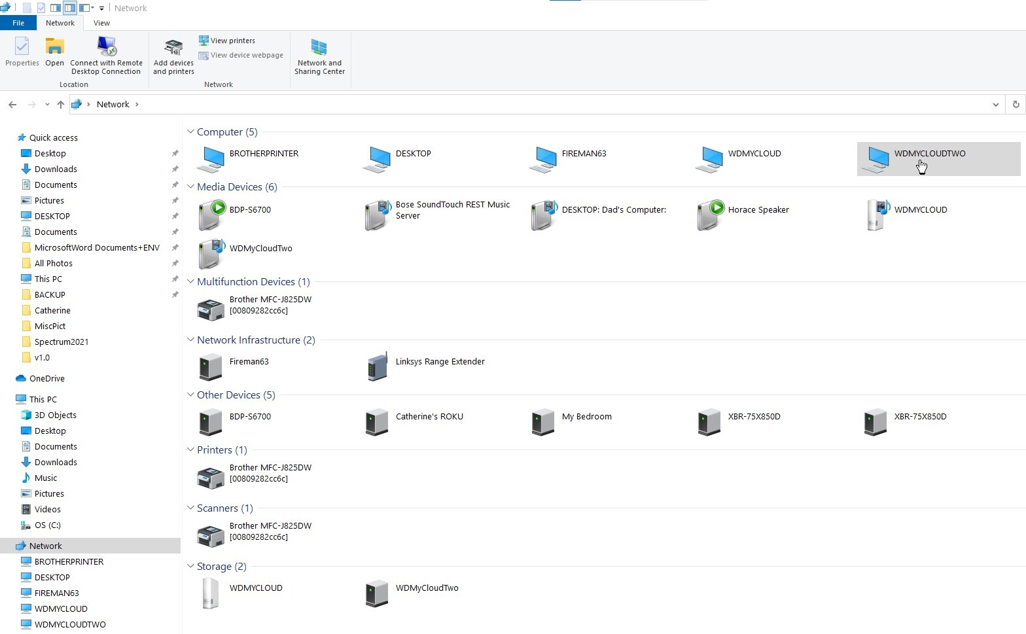Select the BDP-S6700 media device
The width and height of the screenshot is (1026, 634).
[x=234, y=215]
